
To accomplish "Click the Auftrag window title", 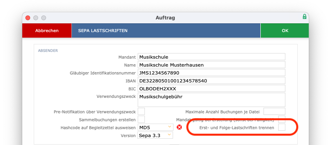I will click(x=165, y=18).
